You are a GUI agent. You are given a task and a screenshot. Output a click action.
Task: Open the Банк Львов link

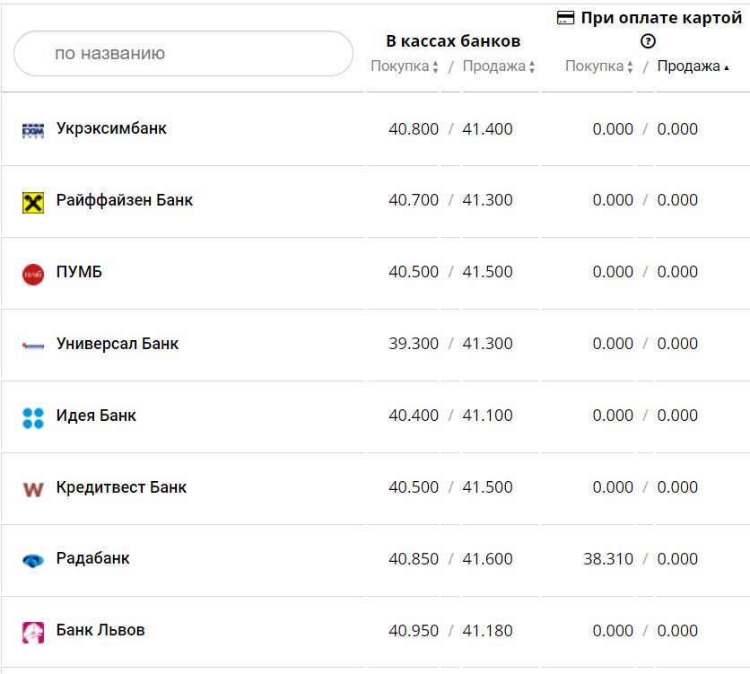click(100, 630)
